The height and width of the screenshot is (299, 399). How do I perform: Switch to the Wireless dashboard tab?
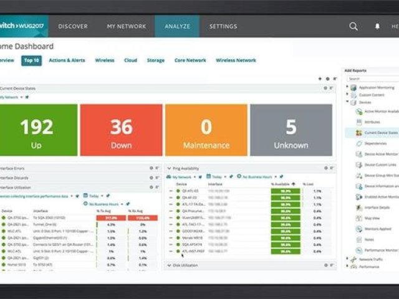point(105,60)
